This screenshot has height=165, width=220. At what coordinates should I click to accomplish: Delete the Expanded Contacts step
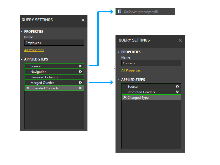coord(27,88)
